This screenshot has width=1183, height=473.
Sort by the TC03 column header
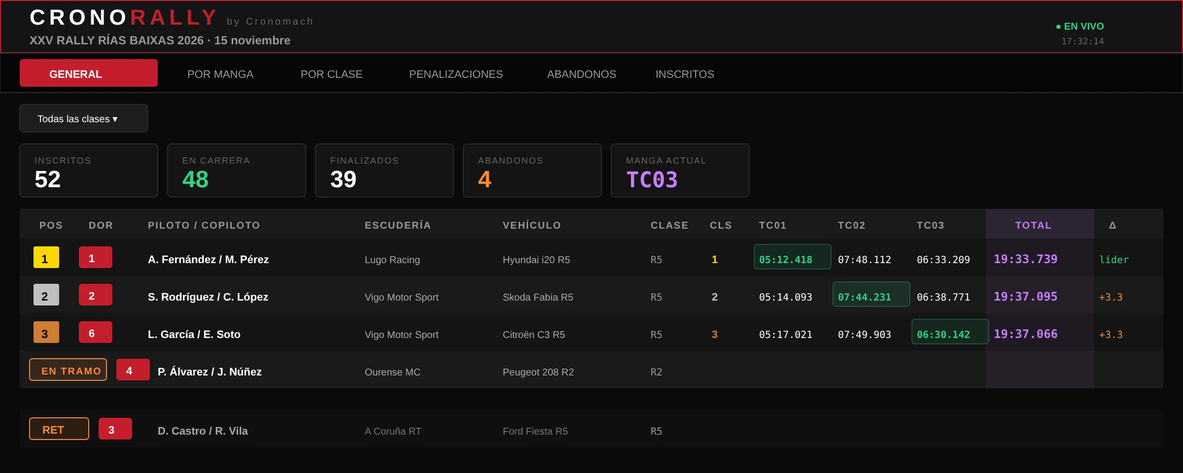pos(931,225)
